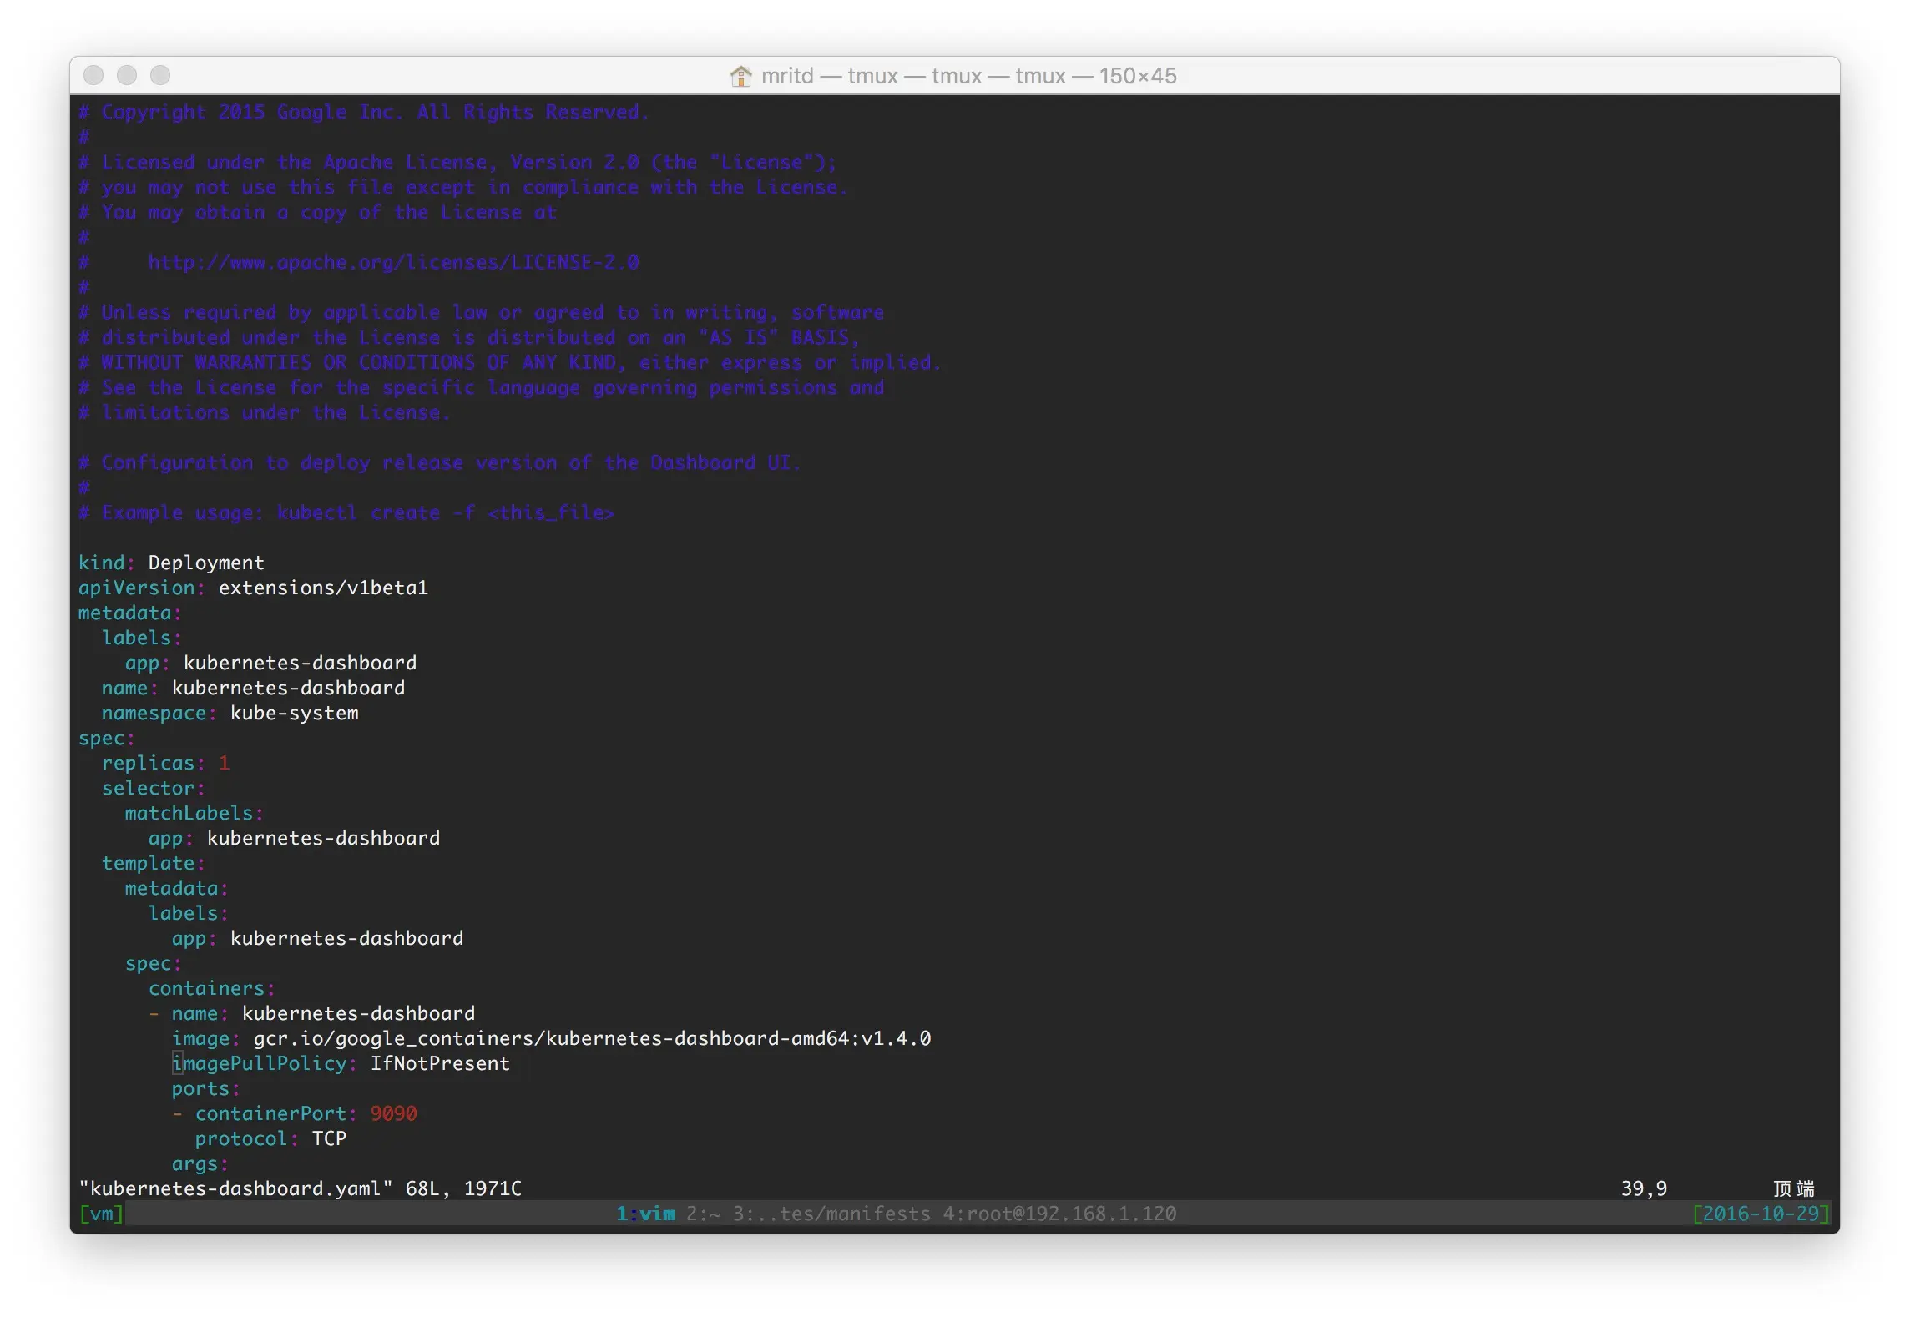Open tmux window 4:root@192.168.1.120

1059,1214
